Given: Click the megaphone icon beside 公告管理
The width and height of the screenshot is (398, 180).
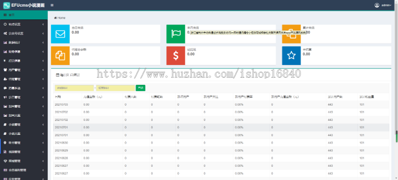Looking at the screenshot, I should tap(5, 97).
